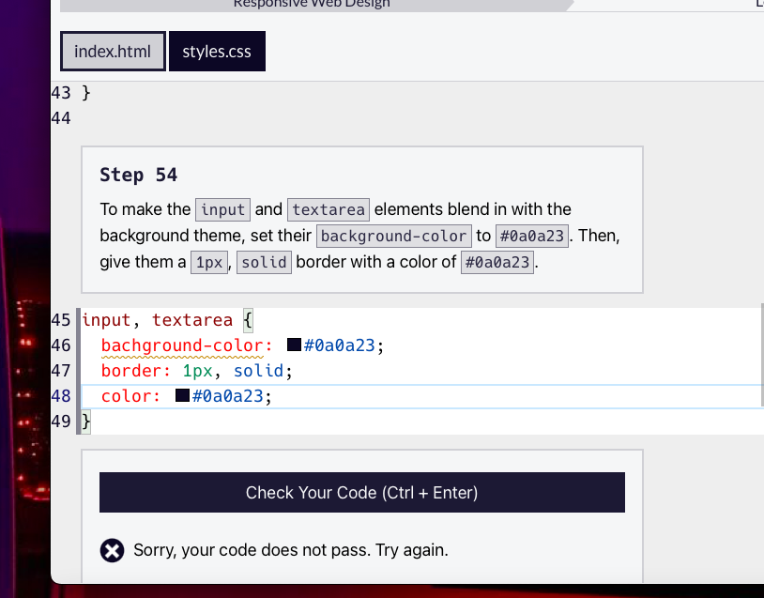Collapse the input, textarea rule via its opening brace

[x=247, y=319]
